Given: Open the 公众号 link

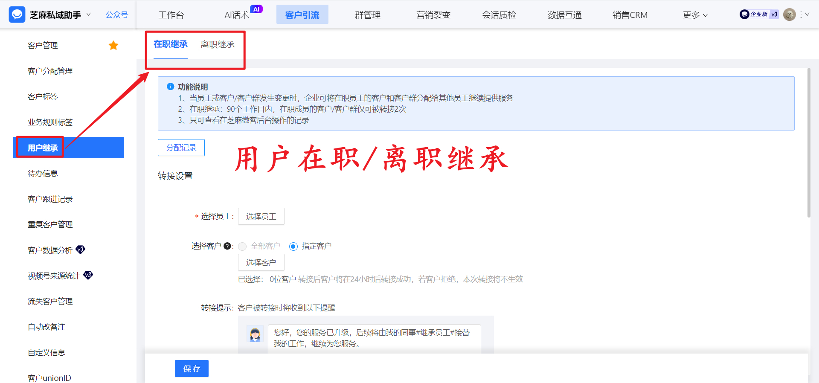Looking at the screenshot, I should click(117, 15).
